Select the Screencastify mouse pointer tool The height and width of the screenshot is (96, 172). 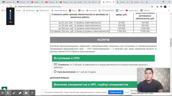(8, 93)
